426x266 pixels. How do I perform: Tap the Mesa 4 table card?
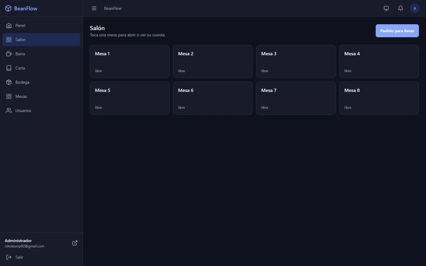click(379, 61)
